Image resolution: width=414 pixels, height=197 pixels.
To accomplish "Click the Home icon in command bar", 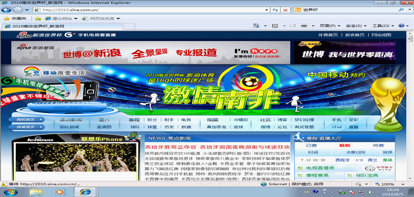I will pos(257,26).
